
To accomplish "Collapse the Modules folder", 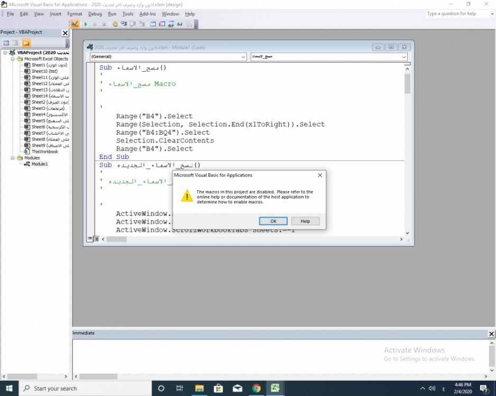I will [x=13, y=158].
